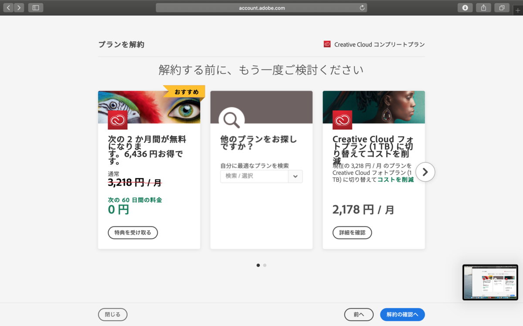Click Creative Cloud icon on the free months card

(118, 120)
